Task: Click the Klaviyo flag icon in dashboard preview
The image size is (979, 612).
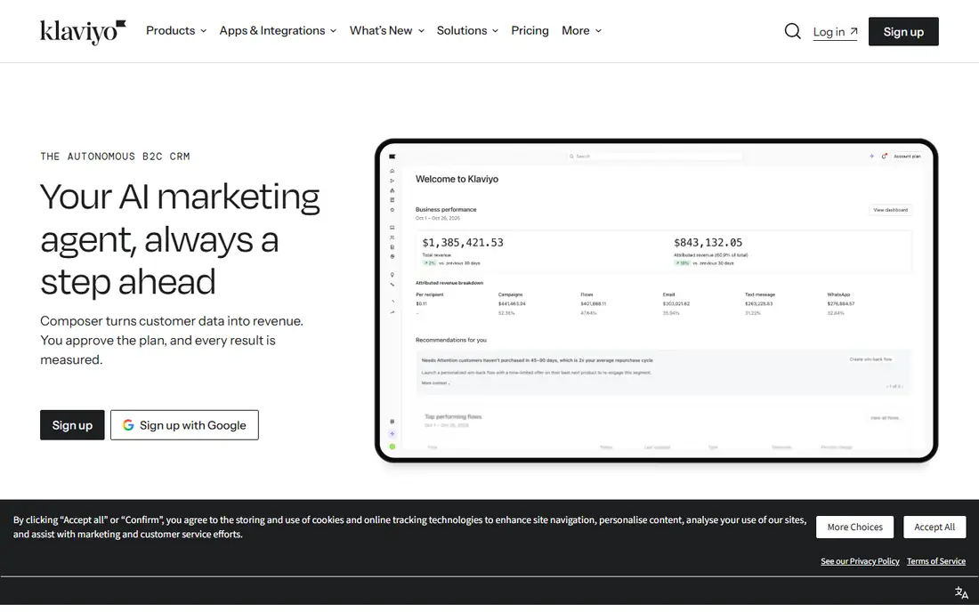Action: pos(392,157)
